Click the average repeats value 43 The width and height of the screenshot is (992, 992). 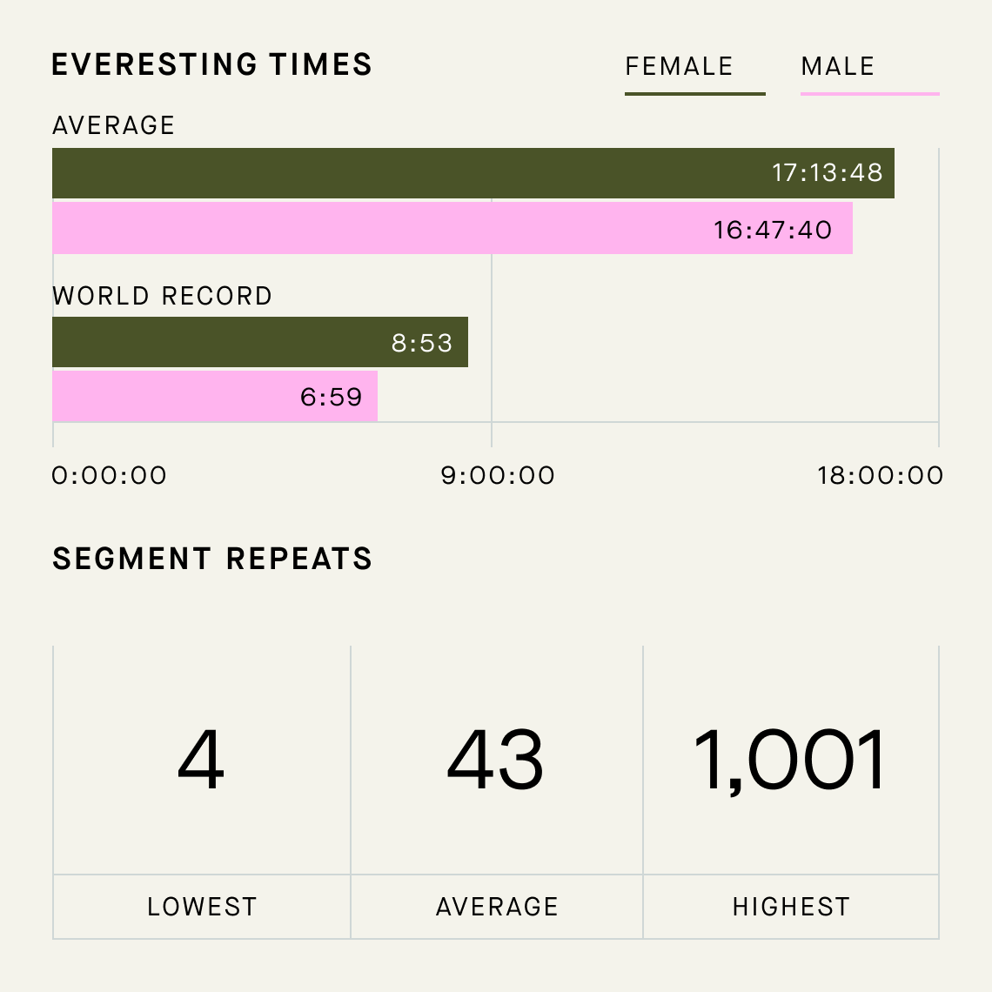(495, 759)
